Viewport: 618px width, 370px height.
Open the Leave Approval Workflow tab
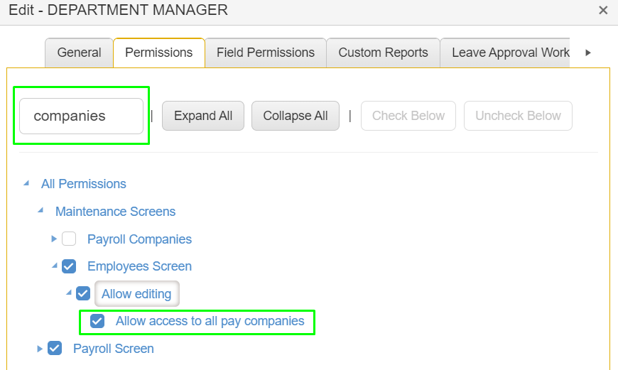coord(505,53)
